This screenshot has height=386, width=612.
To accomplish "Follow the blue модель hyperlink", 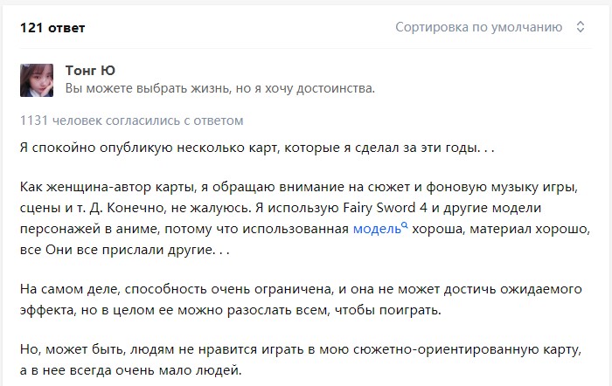I will (376, 229).
